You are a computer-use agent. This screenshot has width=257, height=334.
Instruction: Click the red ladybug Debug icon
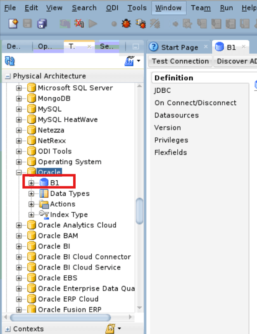click(126, 24)
